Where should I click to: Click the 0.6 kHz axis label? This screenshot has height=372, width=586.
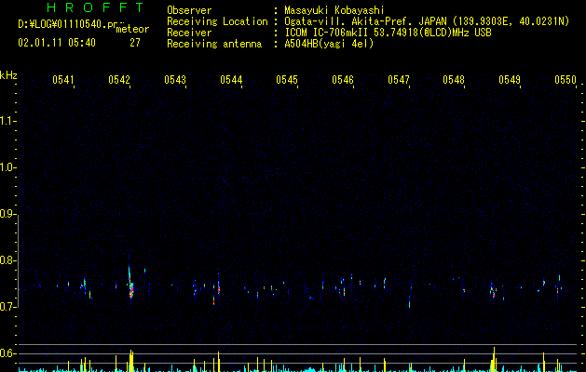tap(8, 353)
